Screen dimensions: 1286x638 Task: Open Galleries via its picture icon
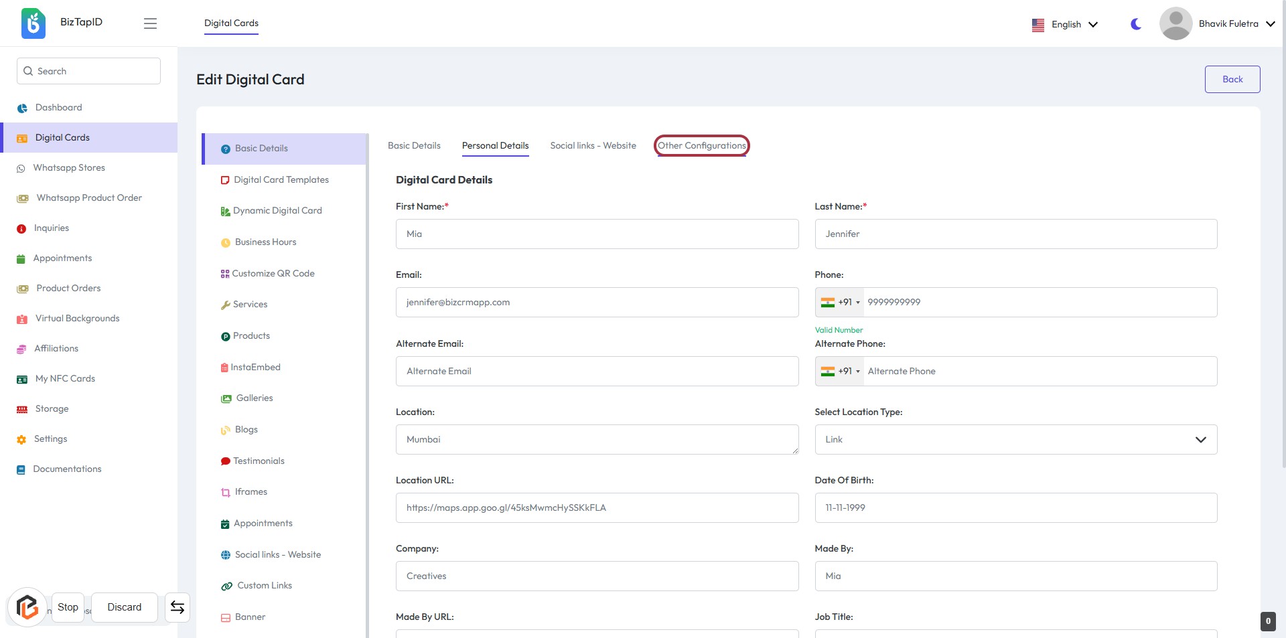coord(226,398)
